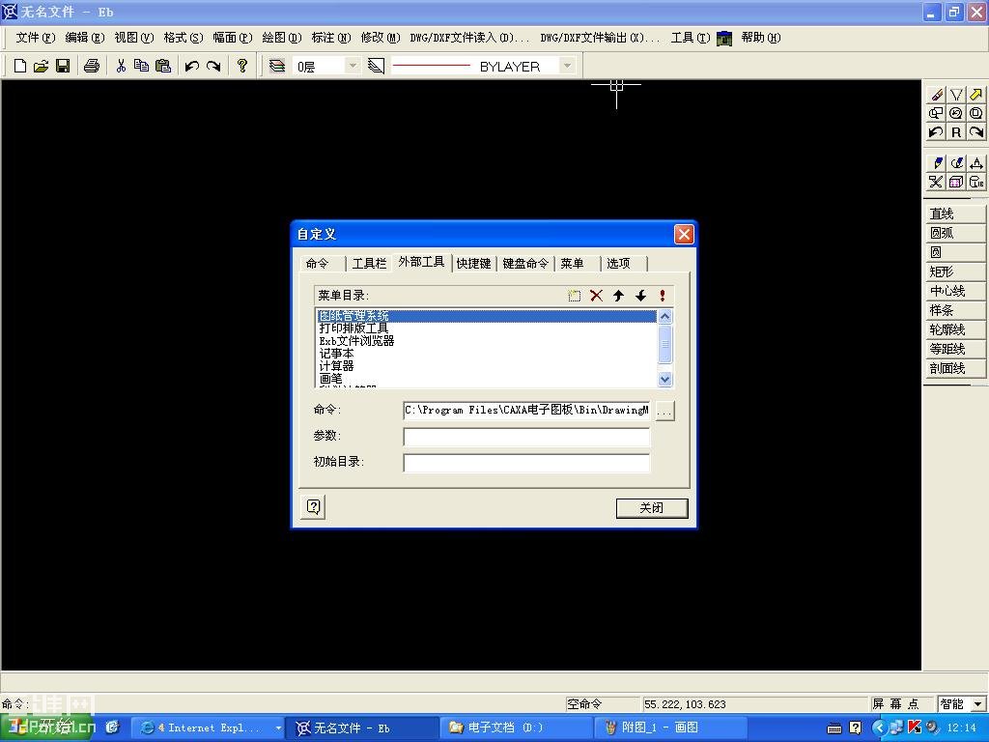This screenshot has height=742, width=989.
Task: Undo the last action in the toolbar
Action: [192, 66]
